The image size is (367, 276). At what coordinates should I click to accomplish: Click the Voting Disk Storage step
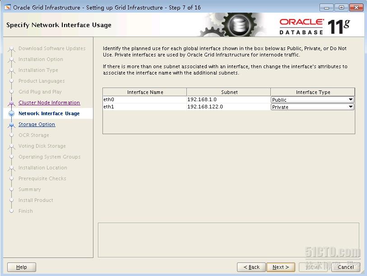click(42, 146)
